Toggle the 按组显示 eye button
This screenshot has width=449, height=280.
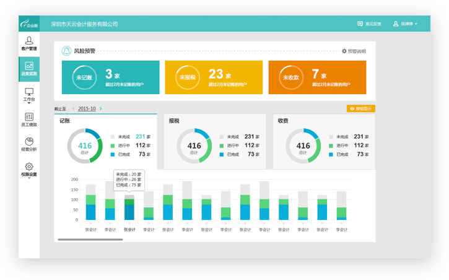coord(360,108)
